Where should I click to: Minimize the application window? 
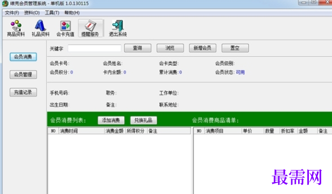coord(303,2)
